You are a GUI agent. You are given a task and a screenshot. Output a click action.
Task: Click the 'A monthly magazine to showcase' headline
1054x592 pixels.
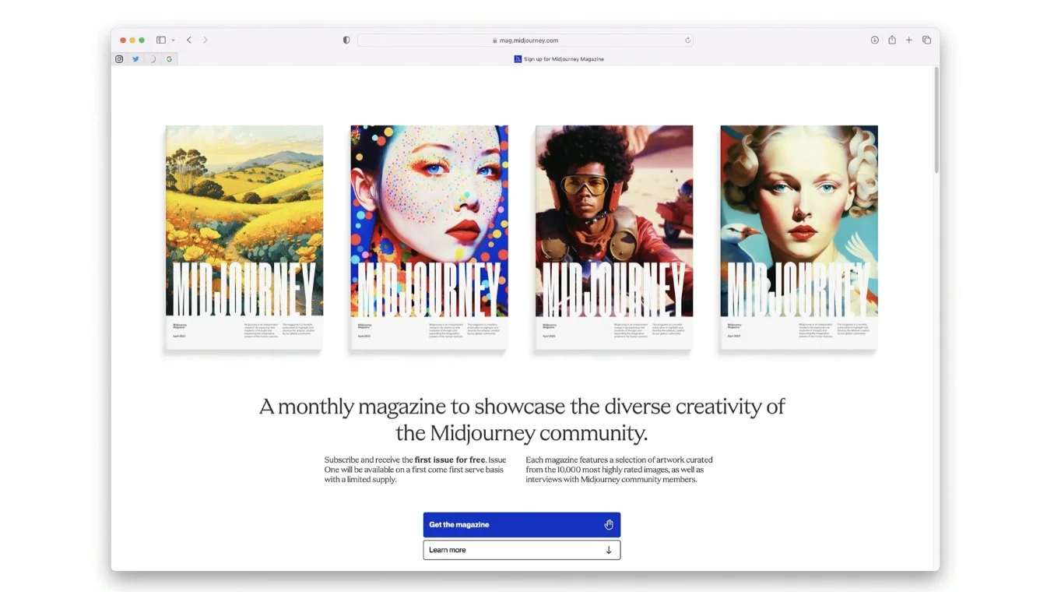(x=522, y=419)
